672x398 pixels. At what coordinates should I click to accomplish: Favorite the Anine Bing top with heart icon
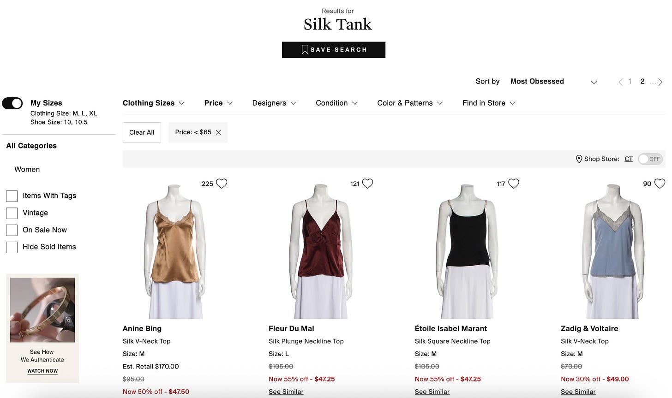(222, 184)
